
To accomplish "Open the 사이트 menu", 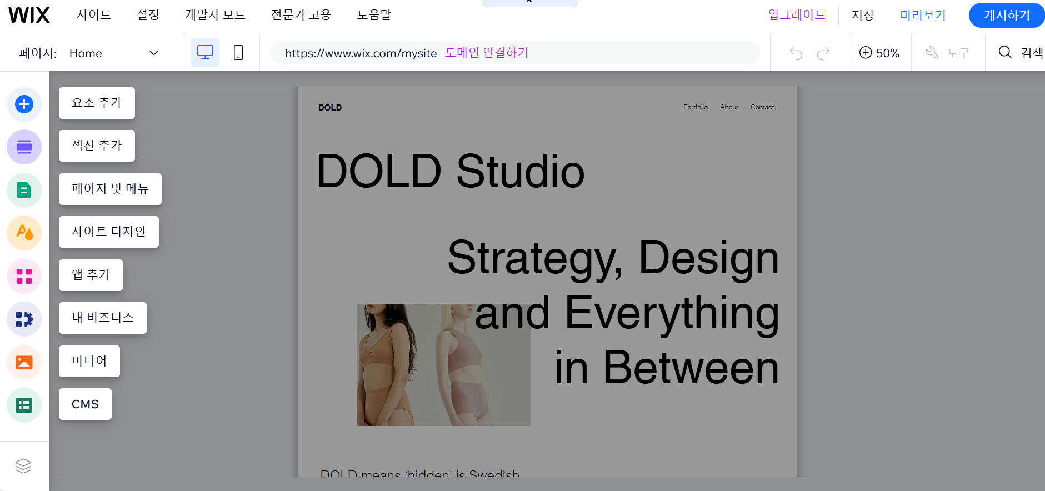I will 94,15.
